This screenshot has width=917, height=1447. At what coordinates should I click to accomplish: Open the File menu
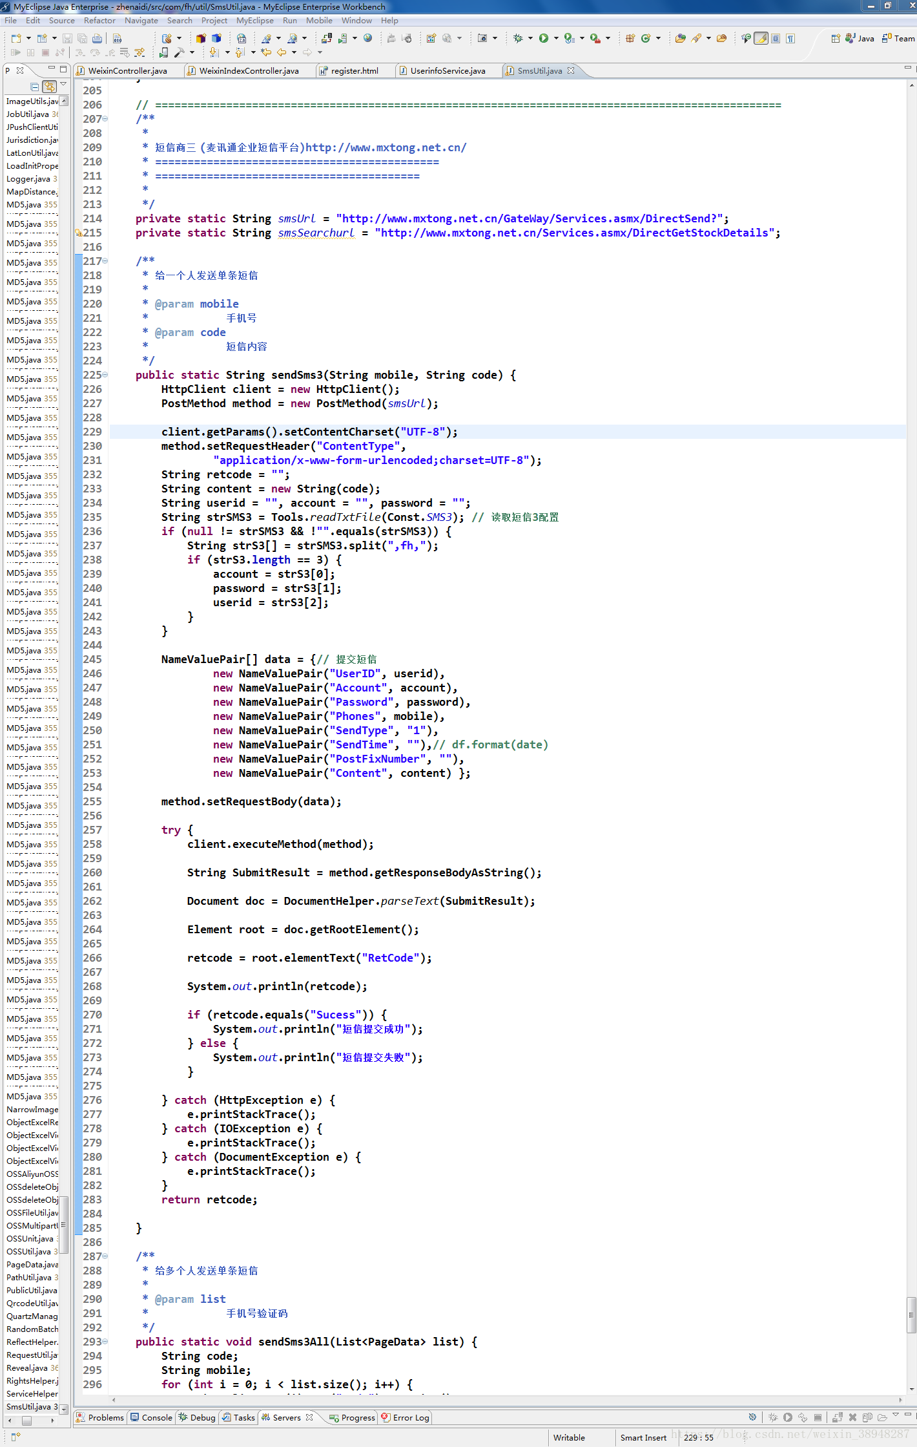pyautogui.click(x=11, y=21)
